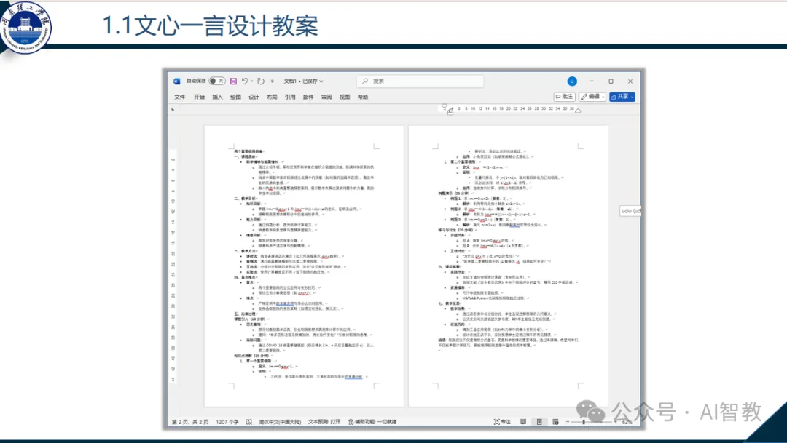Select the Print Layout view icon
This screenshot has height=443, width=787.
tap(539, 422)
